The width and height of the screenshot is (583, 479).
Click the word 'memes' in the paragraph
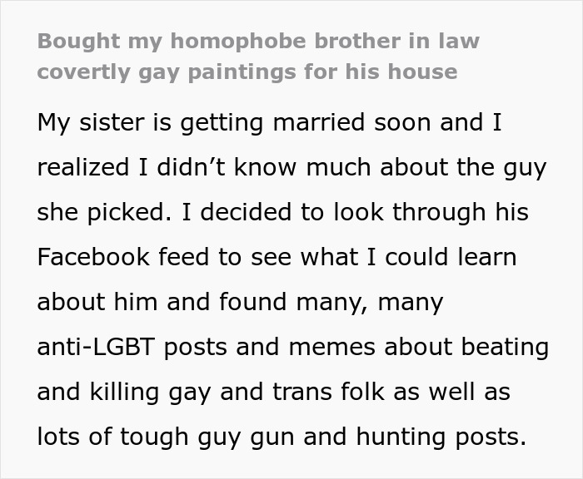pos(331,348)
